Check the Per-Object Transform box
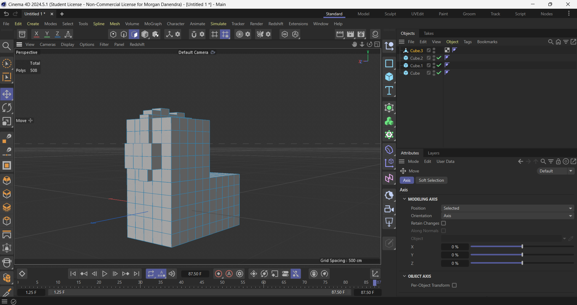 coord(454,285)
